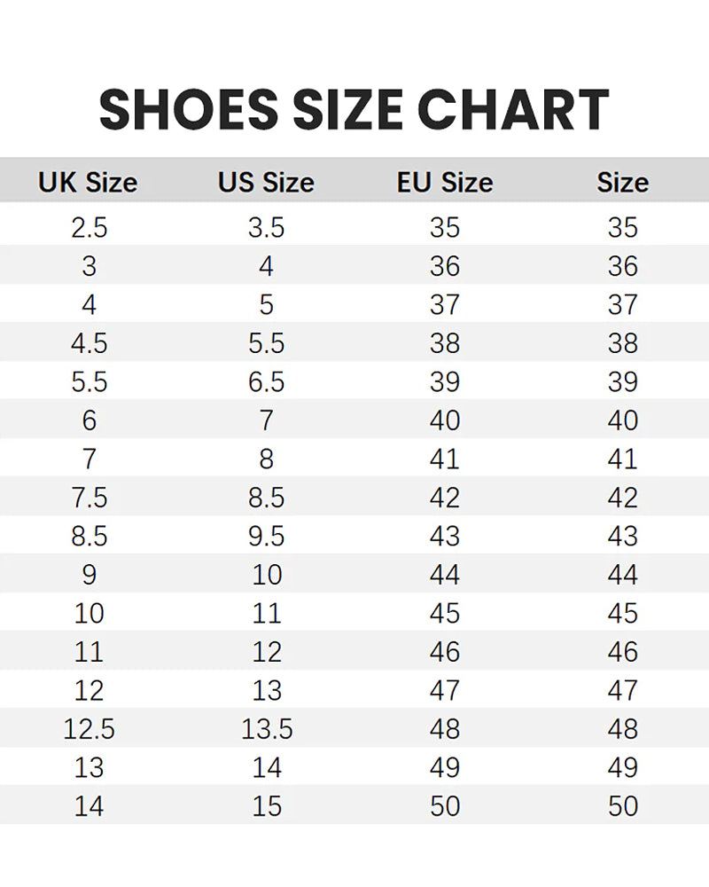Click US size 9.5 cell

(x=266, y=536)
